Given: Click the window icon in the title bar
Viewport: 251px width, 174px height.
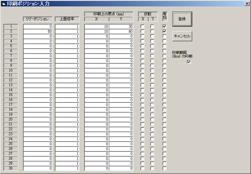Looking at the screenshot, I should coord(3,4).
